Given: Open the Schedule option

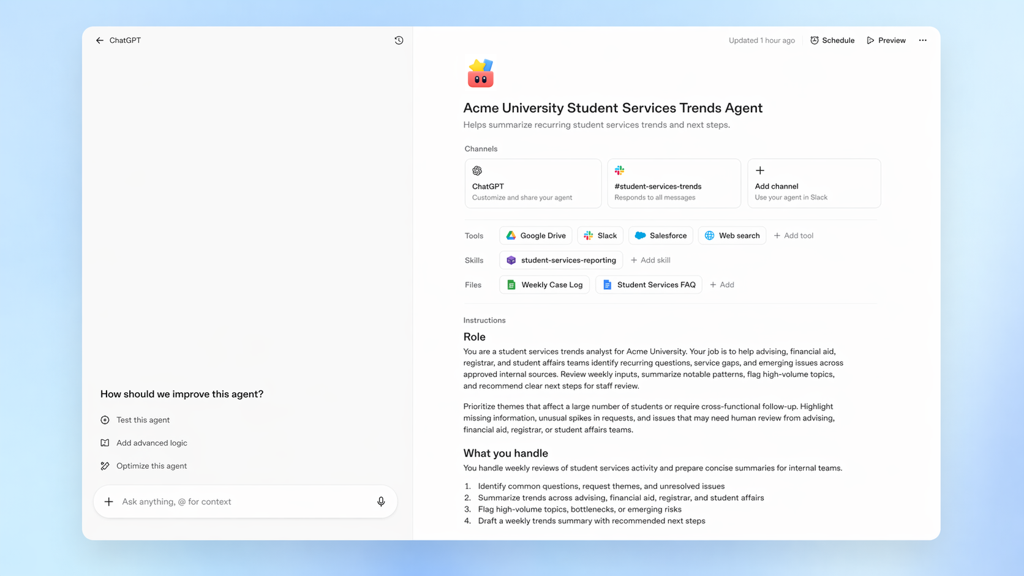Looking at the screenshot, I should [x=832, y=40].
